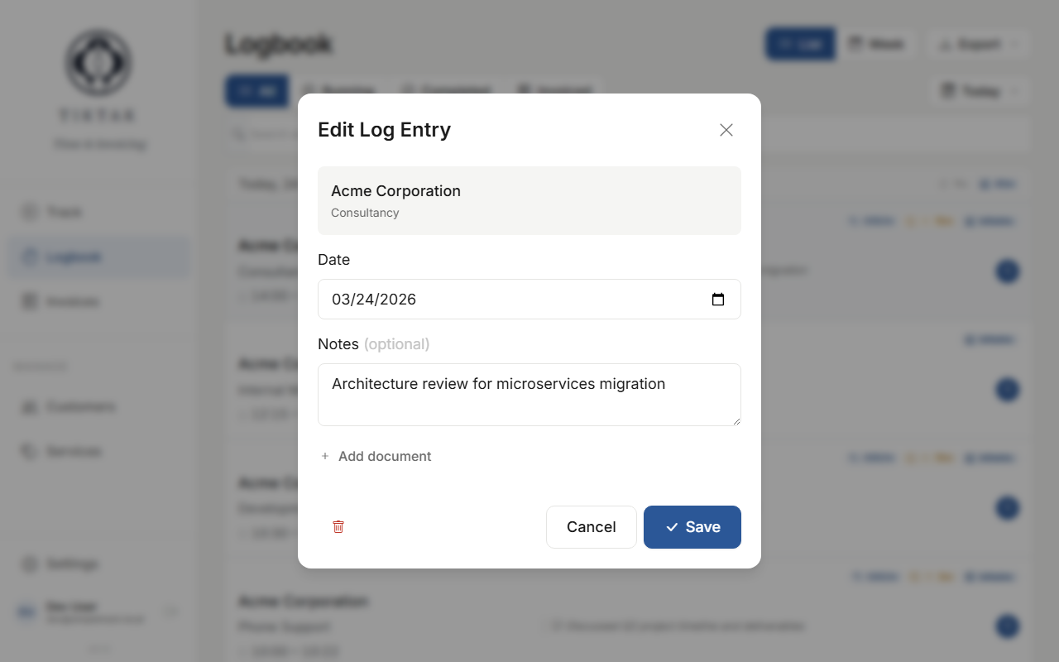Save the edited log entry
Viewport: 1059px width, 662px height.
point(692,527)
